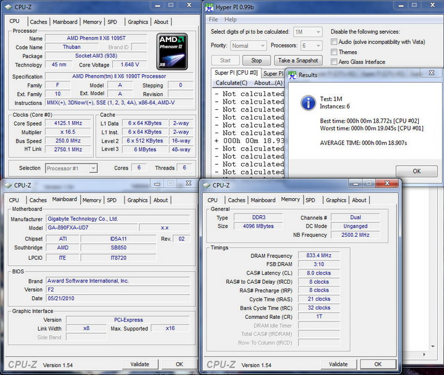This screenshot has width=444, height=375.
Task: Open the digits of pi 1M dropdown
Action: point(308,31)
